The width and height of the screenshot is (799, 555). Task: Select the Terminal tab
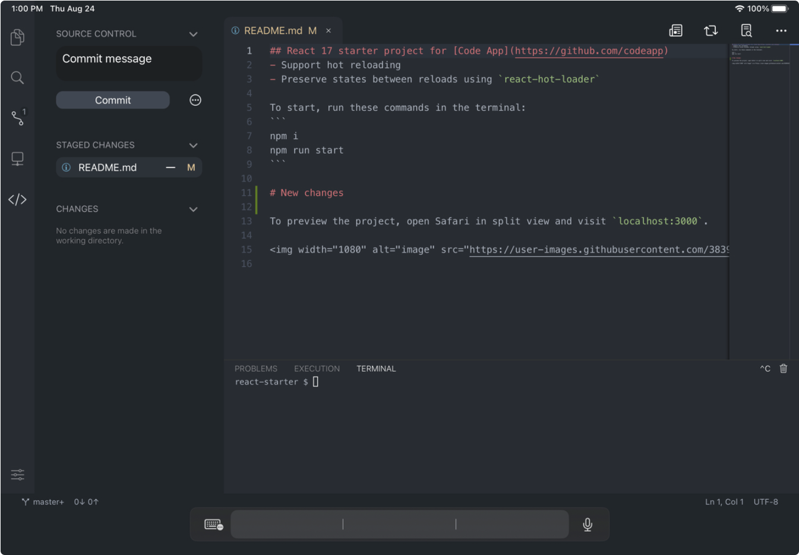pos(376,368)
